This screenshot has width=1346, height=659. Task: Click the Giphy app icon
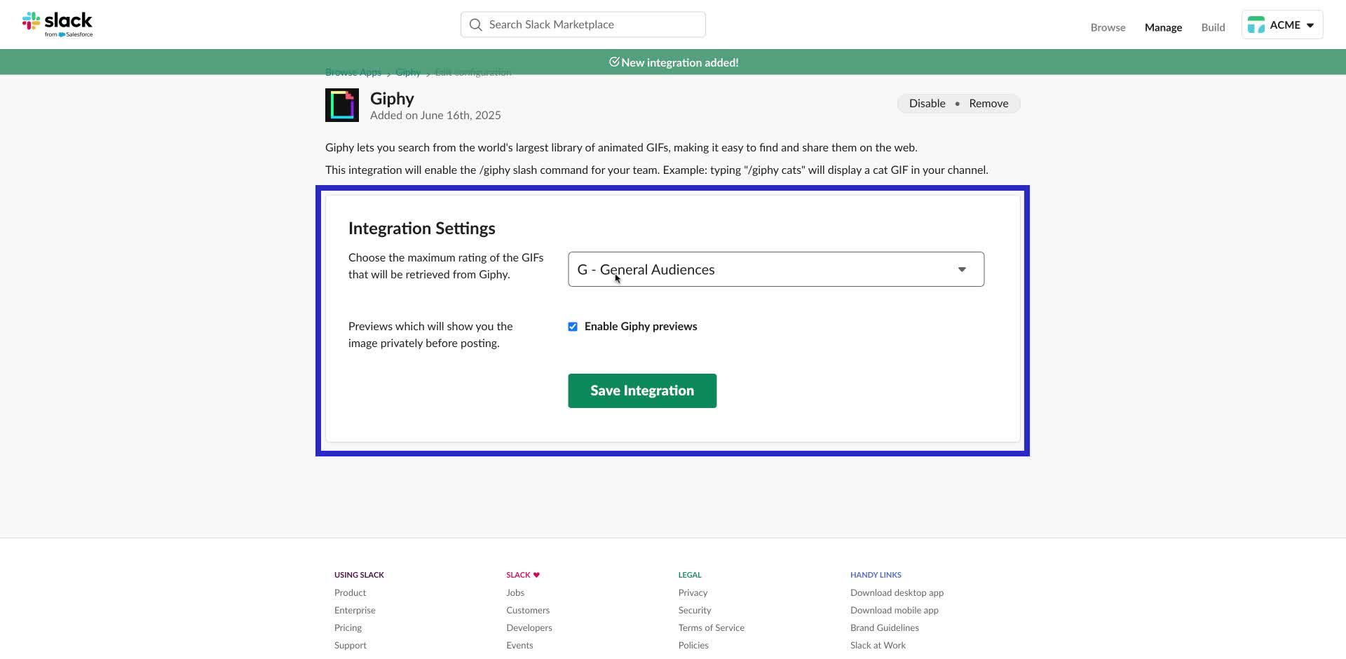341,104
